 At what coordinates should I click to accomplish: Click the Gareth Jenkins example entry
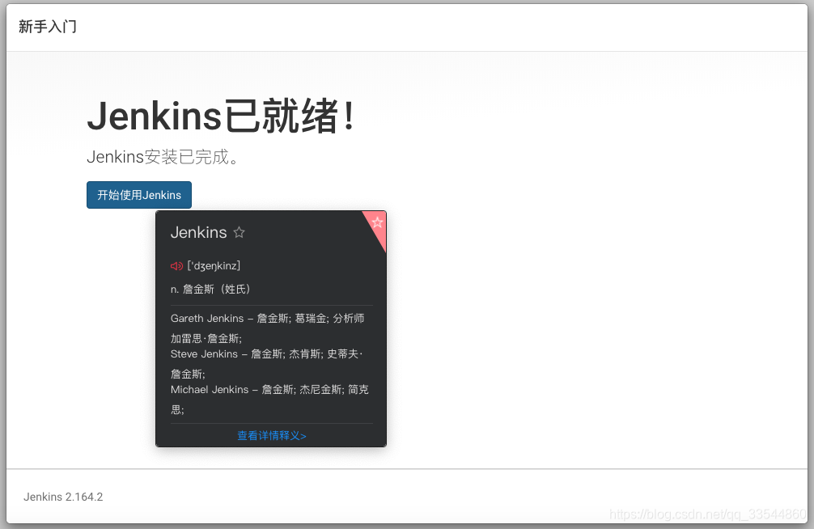269,328
